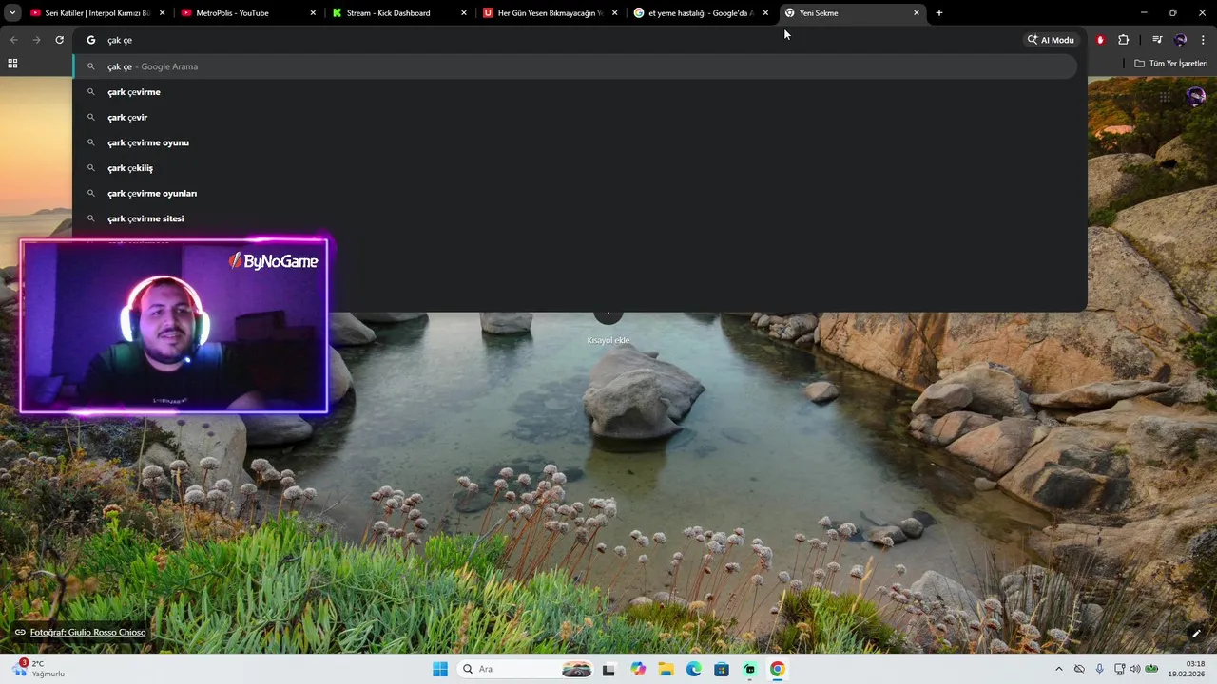Image resolution: width=1217 pixels, height=684 pixels.
Task: Open Chrome three-dot menu
Action: coord(1204,40)
